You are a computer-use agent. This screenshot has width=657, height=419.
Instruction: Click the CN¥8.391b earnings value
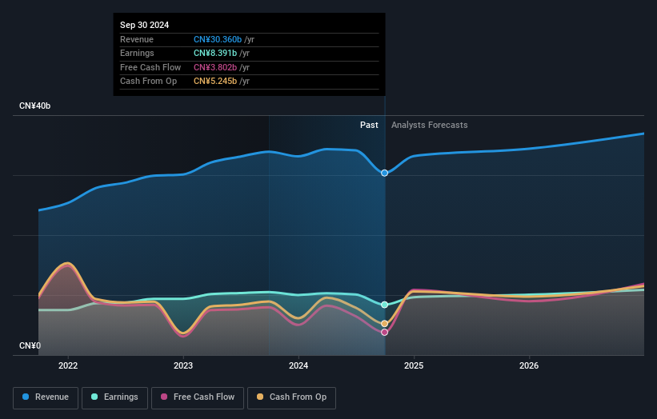pos(215,53)
